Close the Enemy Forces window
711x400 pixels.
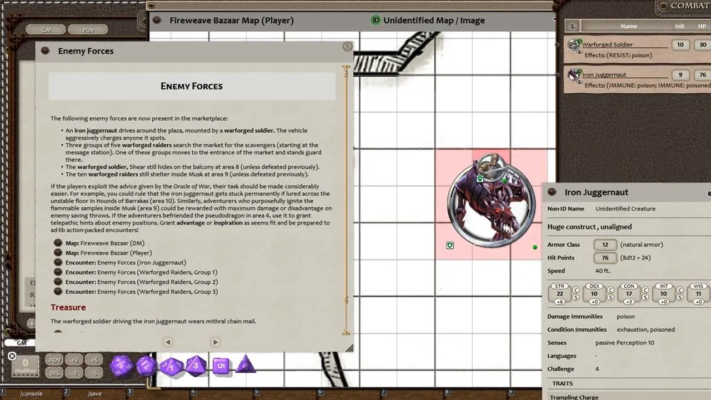[x=347, y=46]
